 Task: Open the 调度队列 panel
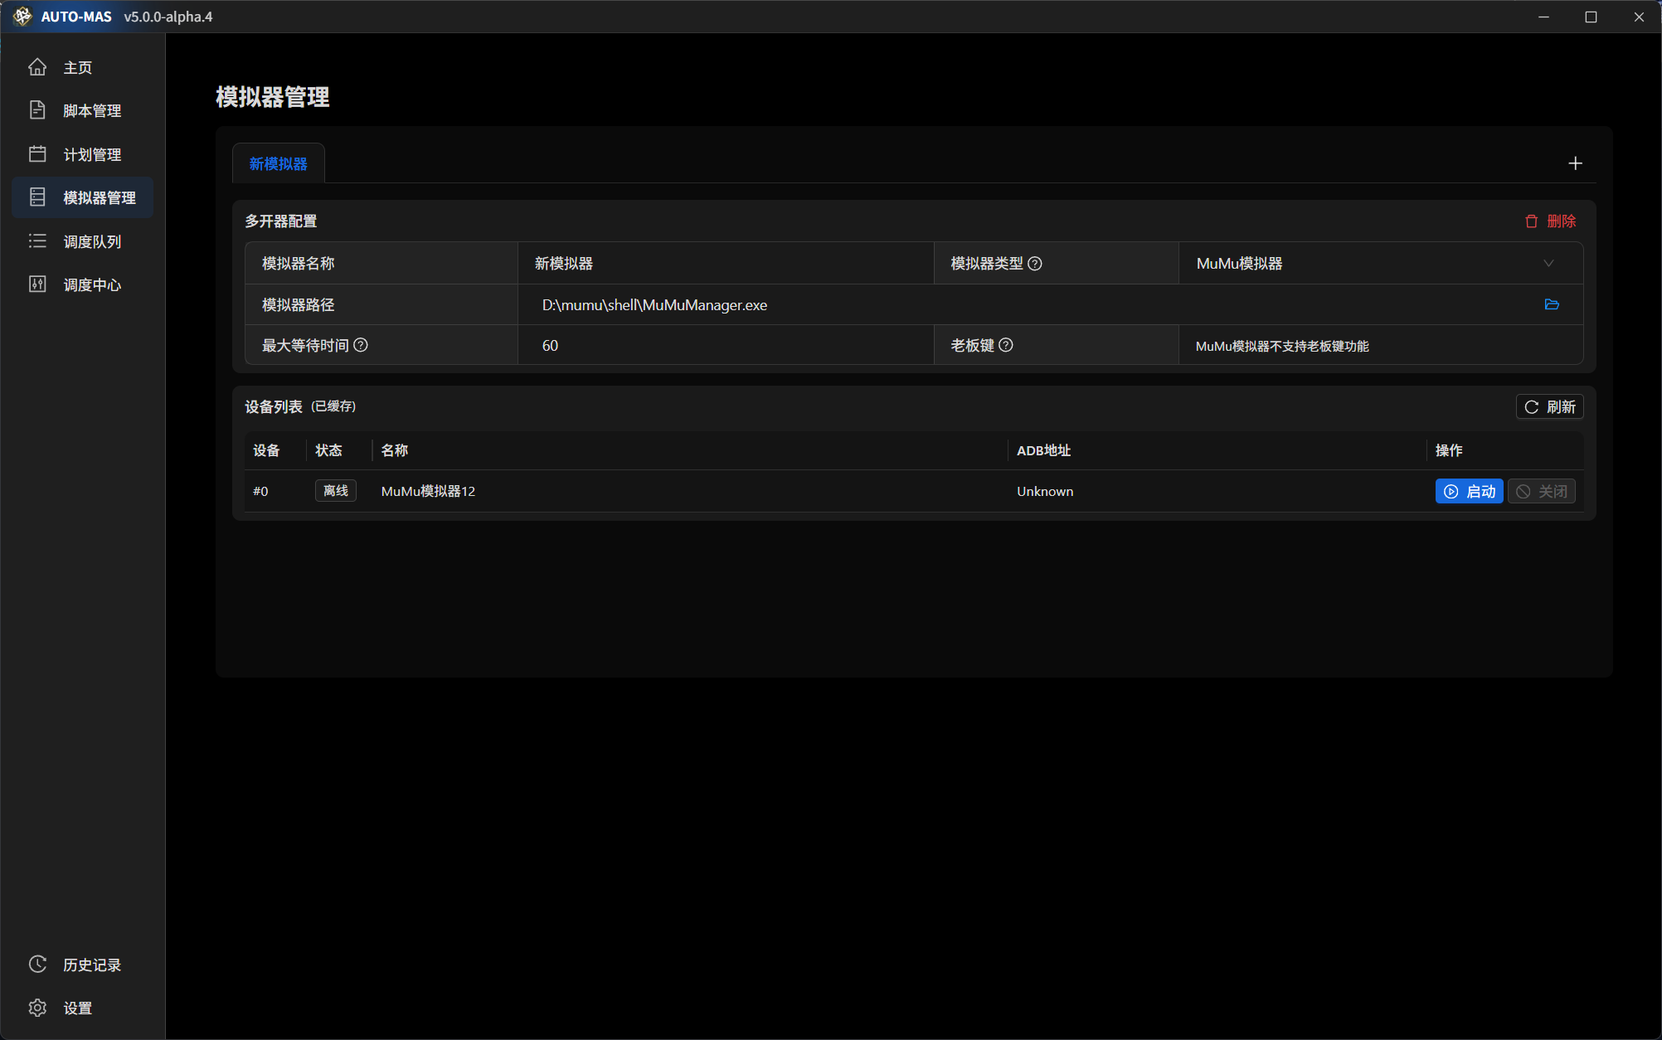coord(92,241)
